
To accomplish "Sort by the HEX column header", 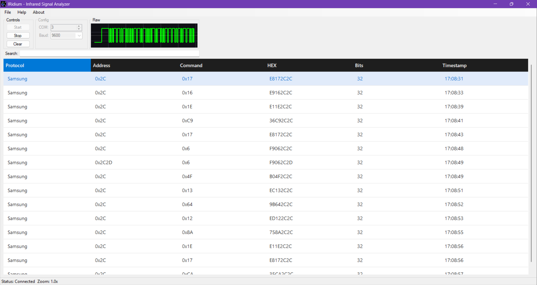I will click(309, 65).
